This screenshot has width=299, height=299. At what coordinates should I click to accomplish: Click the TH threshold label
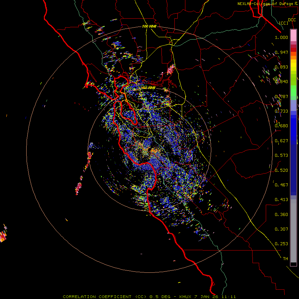point(285,259)
